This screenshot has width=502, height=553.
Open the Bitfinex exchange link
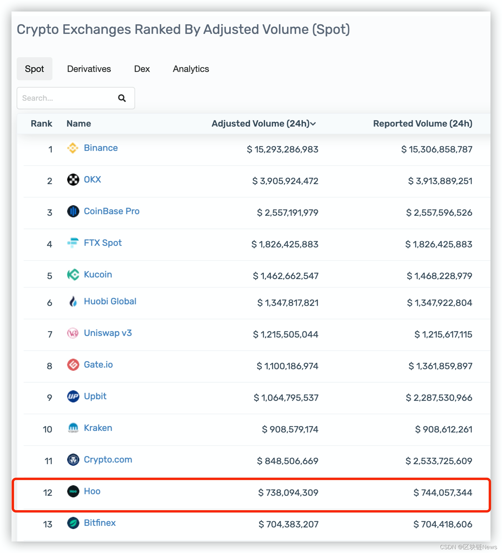click(100, 523)
